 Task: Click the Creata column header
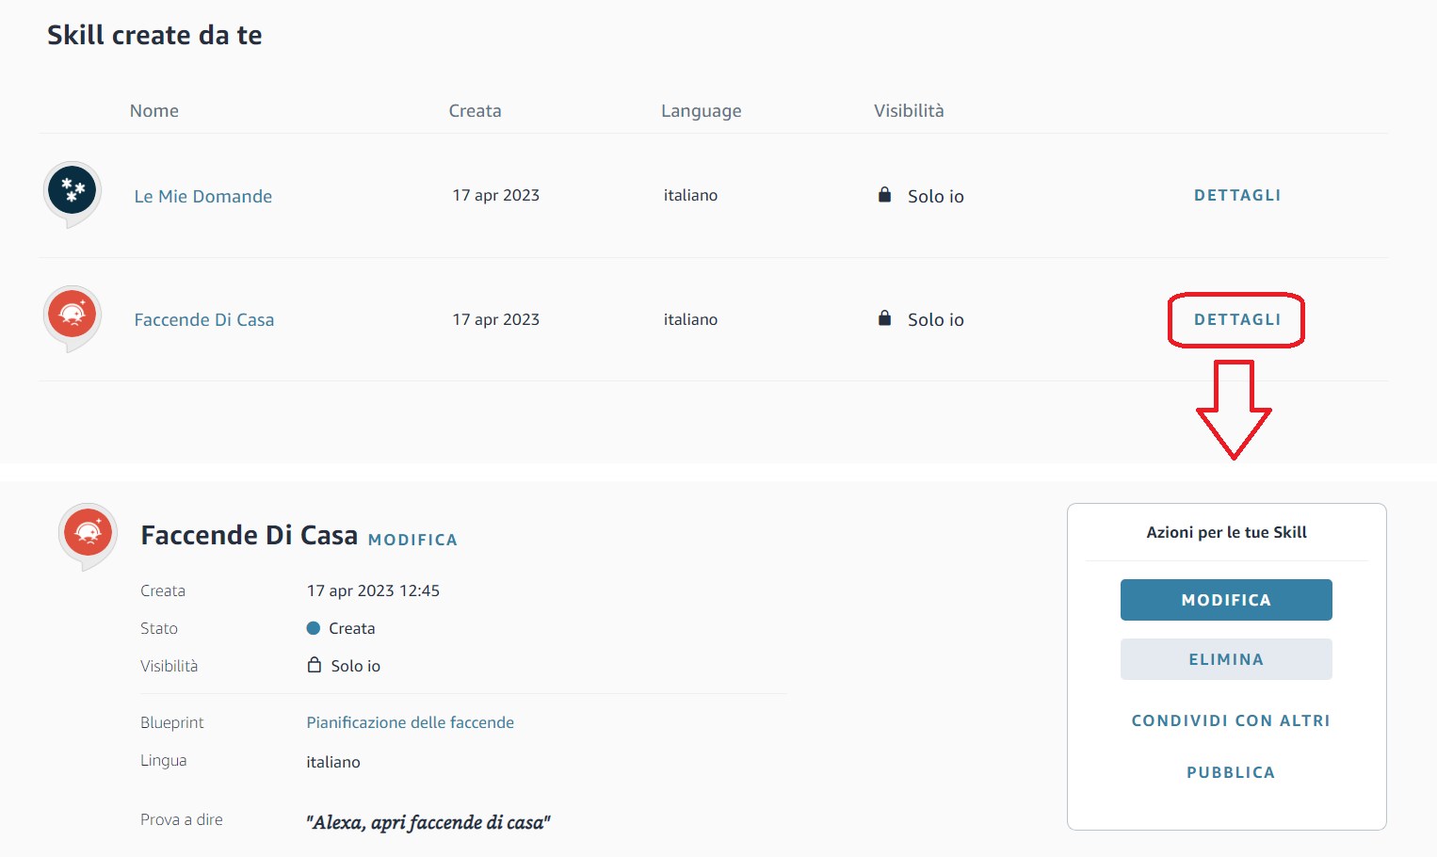click(475, 111)
